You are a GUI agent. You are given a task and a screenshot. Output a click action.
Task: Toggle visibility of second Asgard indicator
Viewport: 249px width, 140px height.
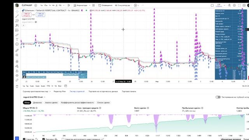pyautogui.click(x=36, y=22)
